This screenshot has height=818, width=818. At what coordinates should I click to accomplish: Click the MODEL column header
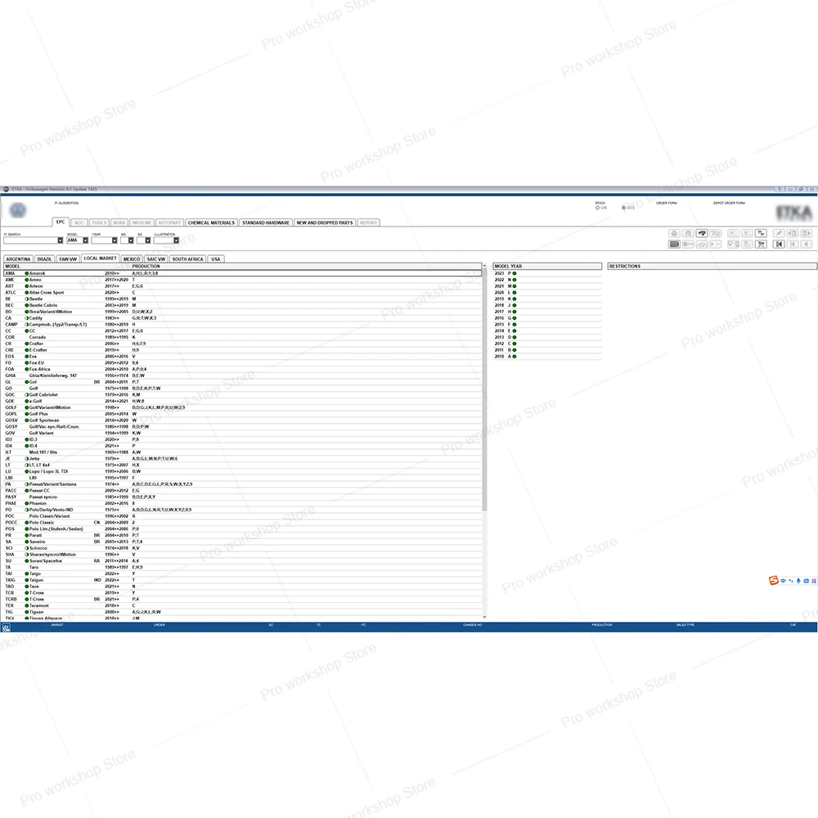click(x=12, y=267)
